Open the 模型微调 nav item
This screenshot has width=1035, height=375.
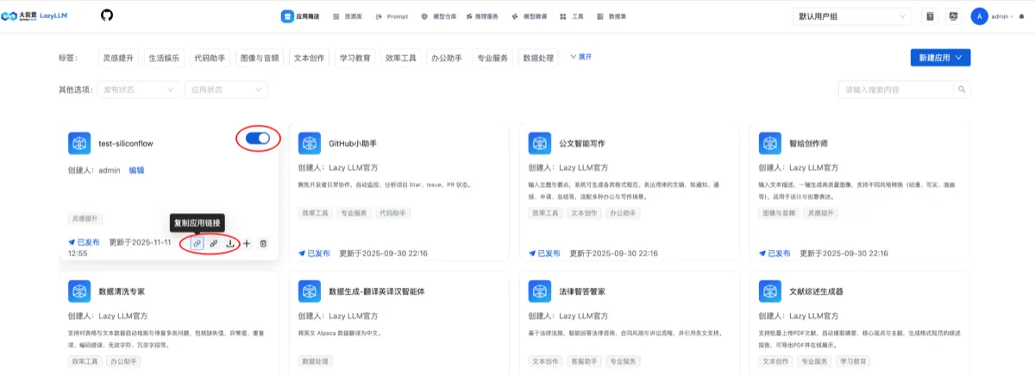[x=530, y=16]
